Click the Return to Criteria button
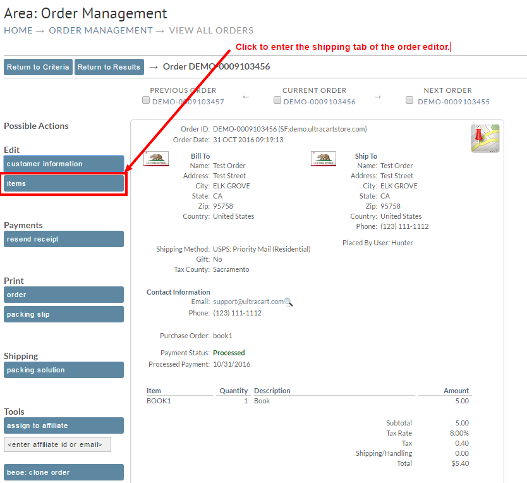The height and width of the screenshot is (483, 527). (x=38, y=67)
